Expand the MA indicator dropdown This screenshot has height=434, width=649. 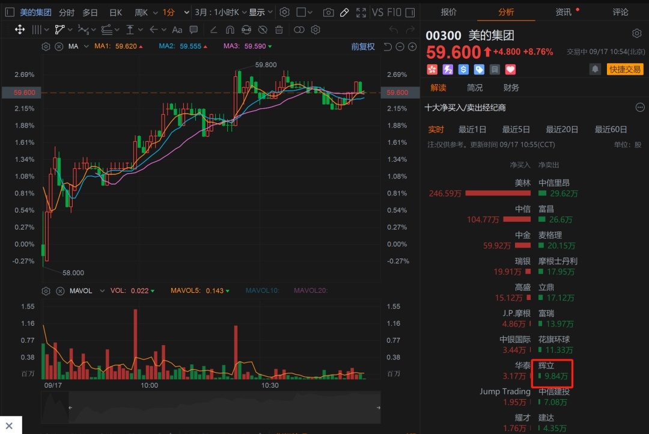pos(86,46)
